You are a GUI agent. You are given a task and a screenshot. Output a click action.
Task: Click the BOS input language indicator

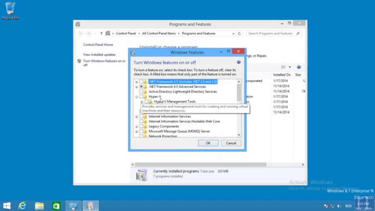tap(349, 206)
